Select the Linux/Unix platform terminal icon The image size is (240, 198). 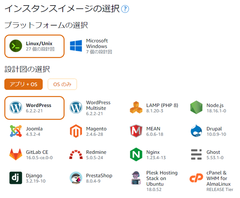[x=16, y=46]
